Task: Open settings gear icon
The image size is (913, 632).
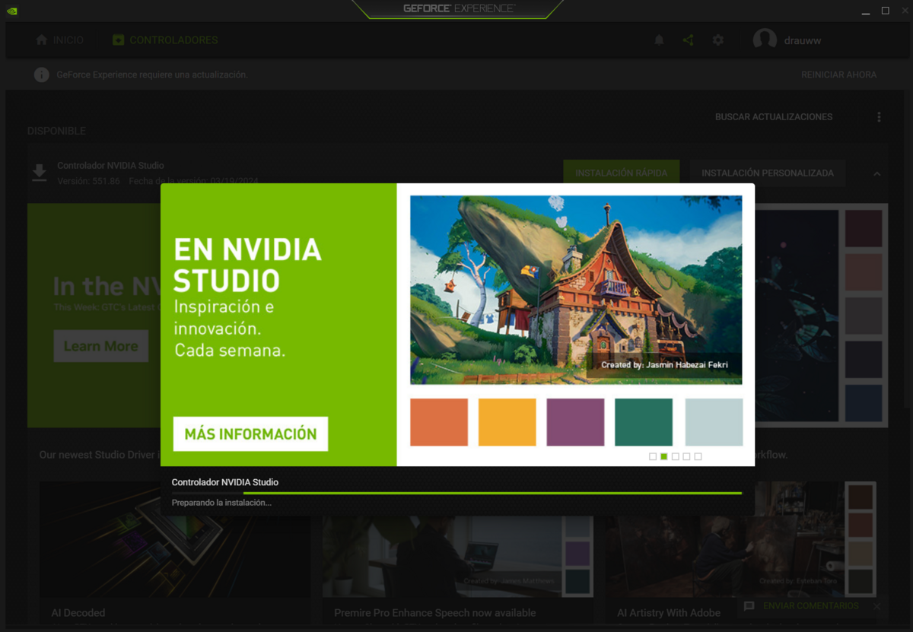Action: (718, 40)
